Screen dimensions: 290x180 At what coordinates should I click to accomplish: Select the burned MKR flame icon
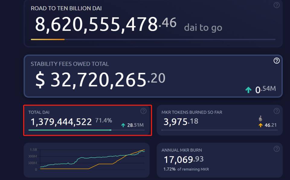(x=260, y=119)
